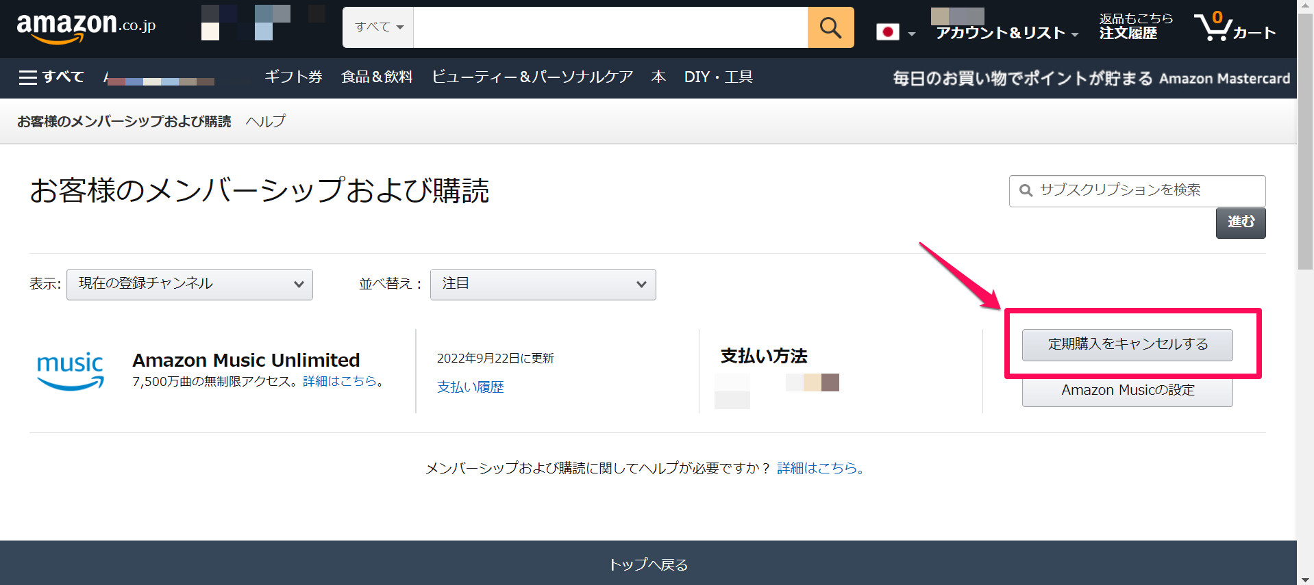Click 定期購入をキャンセルする button
Image resolution: width=1314 pixels, height=585 pixels.
coord(1128,345)
